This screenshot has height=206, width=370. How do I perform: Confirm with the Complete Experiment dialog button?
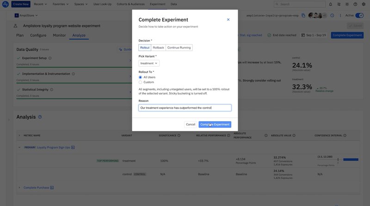click(215, 124)
